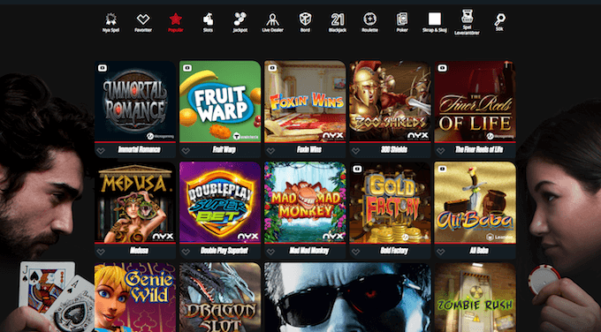Toggle favorite heart for Immortal Romance
601x332 pixels.
tap(101, 151)
